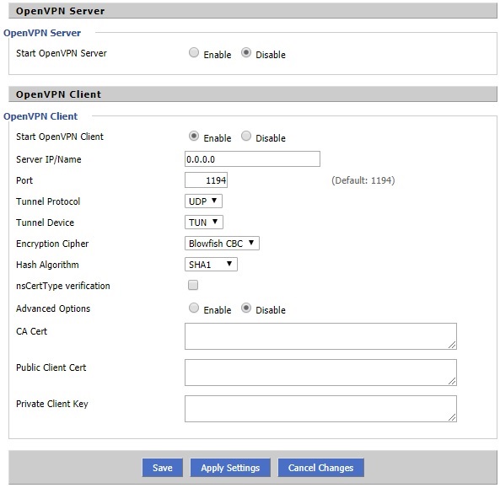500x488 pixels.
Task: Expand the Tunnel Device TUN dropdown
Action: (x=204, y=223)
